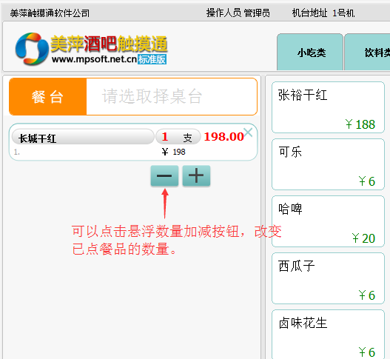
Task: Switch to the 饮料类 category tab
Action: pos(367,52)
